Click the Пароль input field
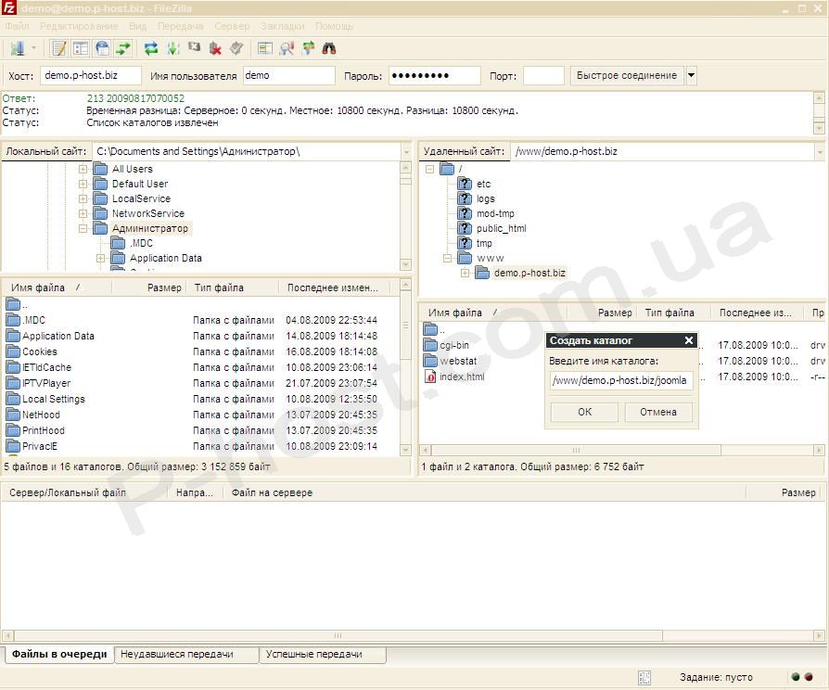Image resolution: width=829 pixels, height=690 pixels. (x=435, y=76)
